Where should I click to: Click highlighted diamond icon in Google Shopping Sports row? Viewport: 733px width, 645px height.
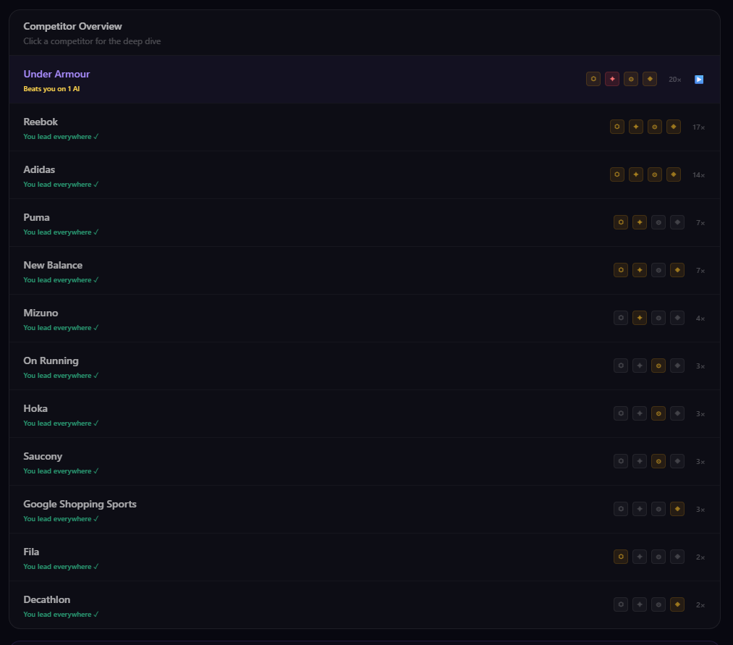pyautogui.click(x=677, y=509)
